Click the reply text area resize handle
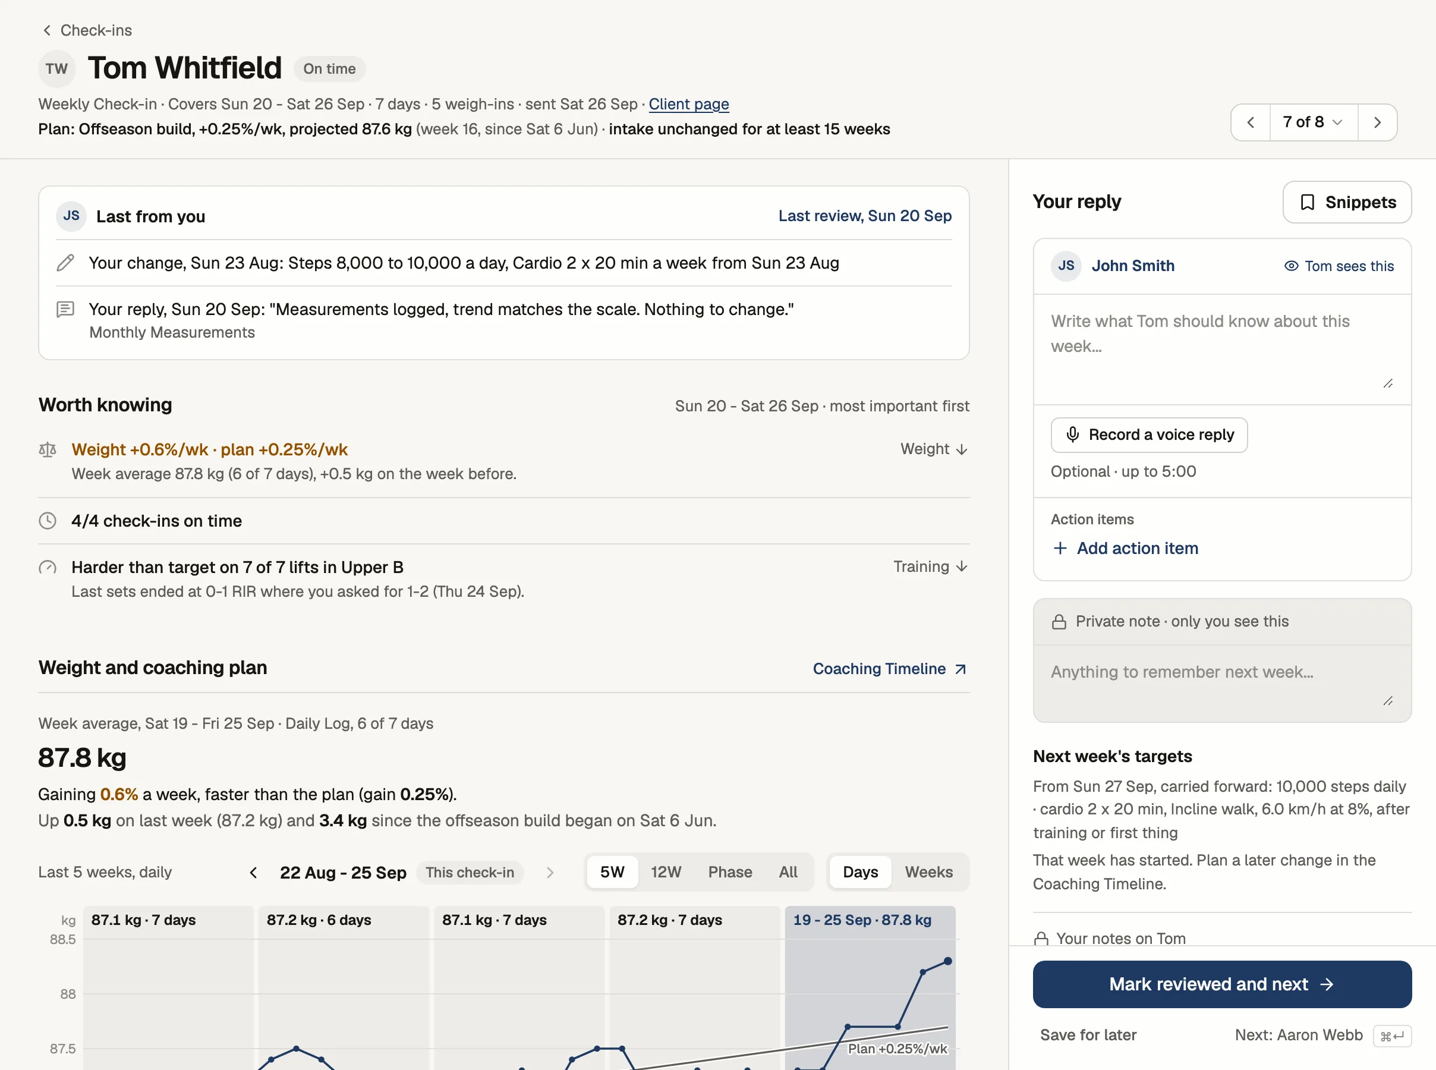 click(1387, 384)
